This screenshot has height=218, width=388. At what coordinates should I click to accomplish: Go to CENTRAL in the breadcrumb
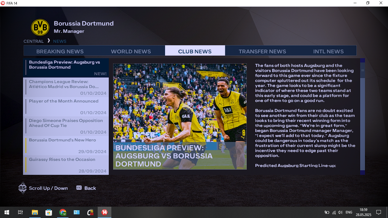[x=34, y=41]
